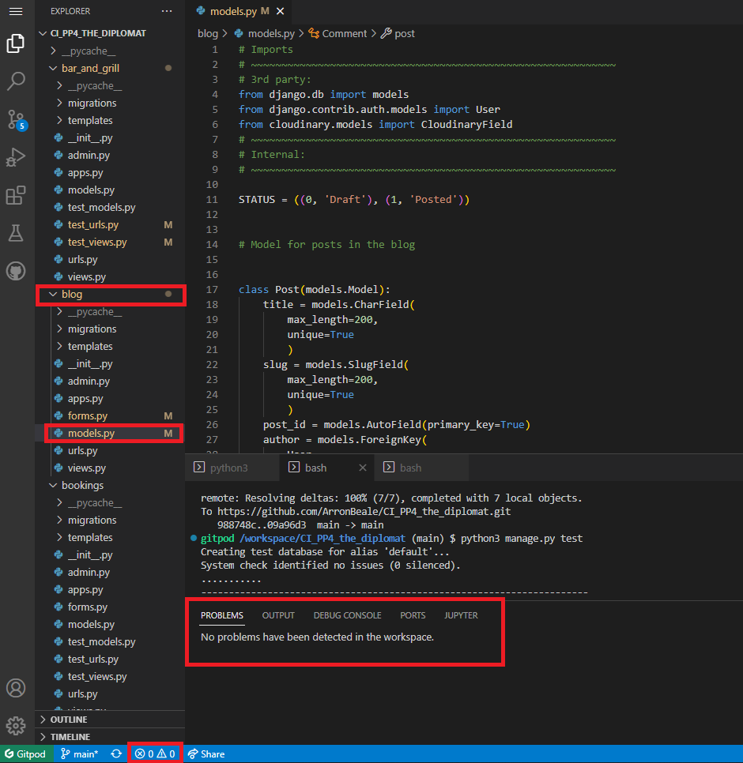Open Explorer's more actions ellipsis
This screenshot has width=743, height=763.
[167, 11]
